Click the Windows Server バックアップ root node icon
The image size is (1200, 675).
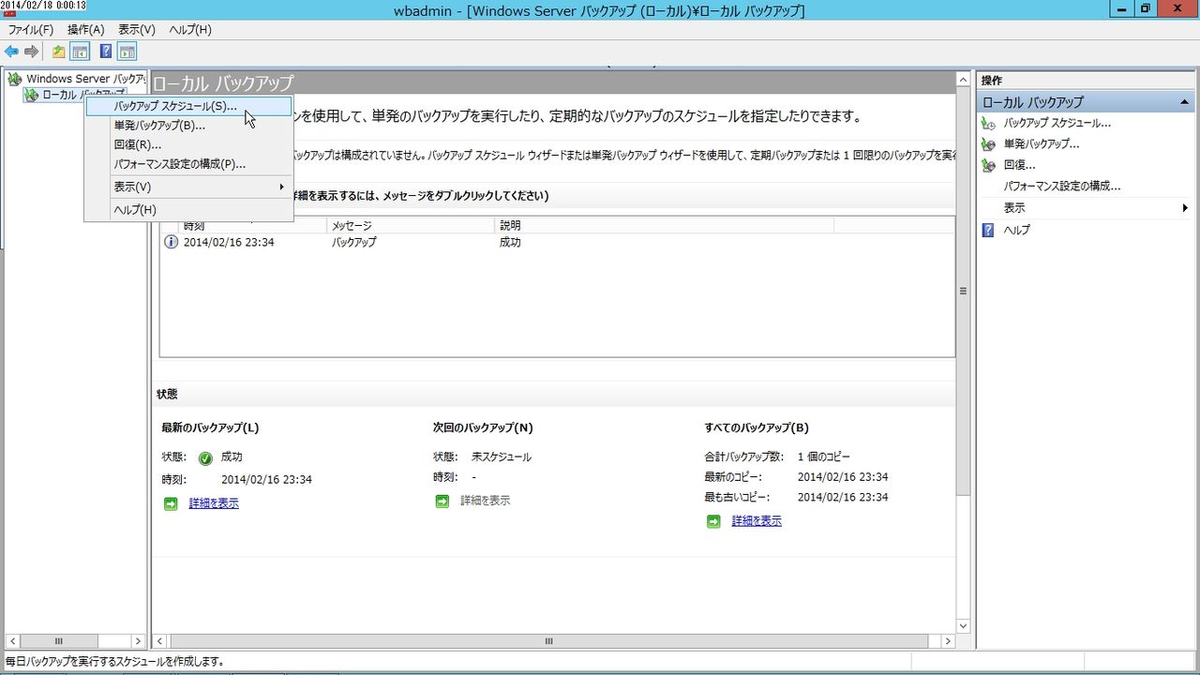(15, 79)
